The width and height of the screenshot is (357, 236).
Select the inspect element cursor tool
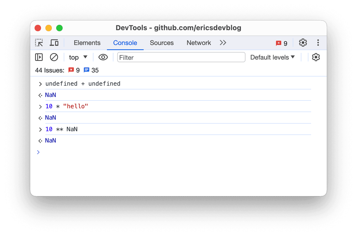pyautogui.click(x=39, y=43)
